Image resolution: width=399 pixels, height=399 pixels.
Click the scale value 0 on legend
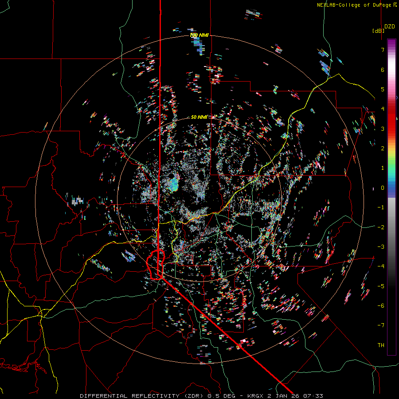click(x=383, y=188)
